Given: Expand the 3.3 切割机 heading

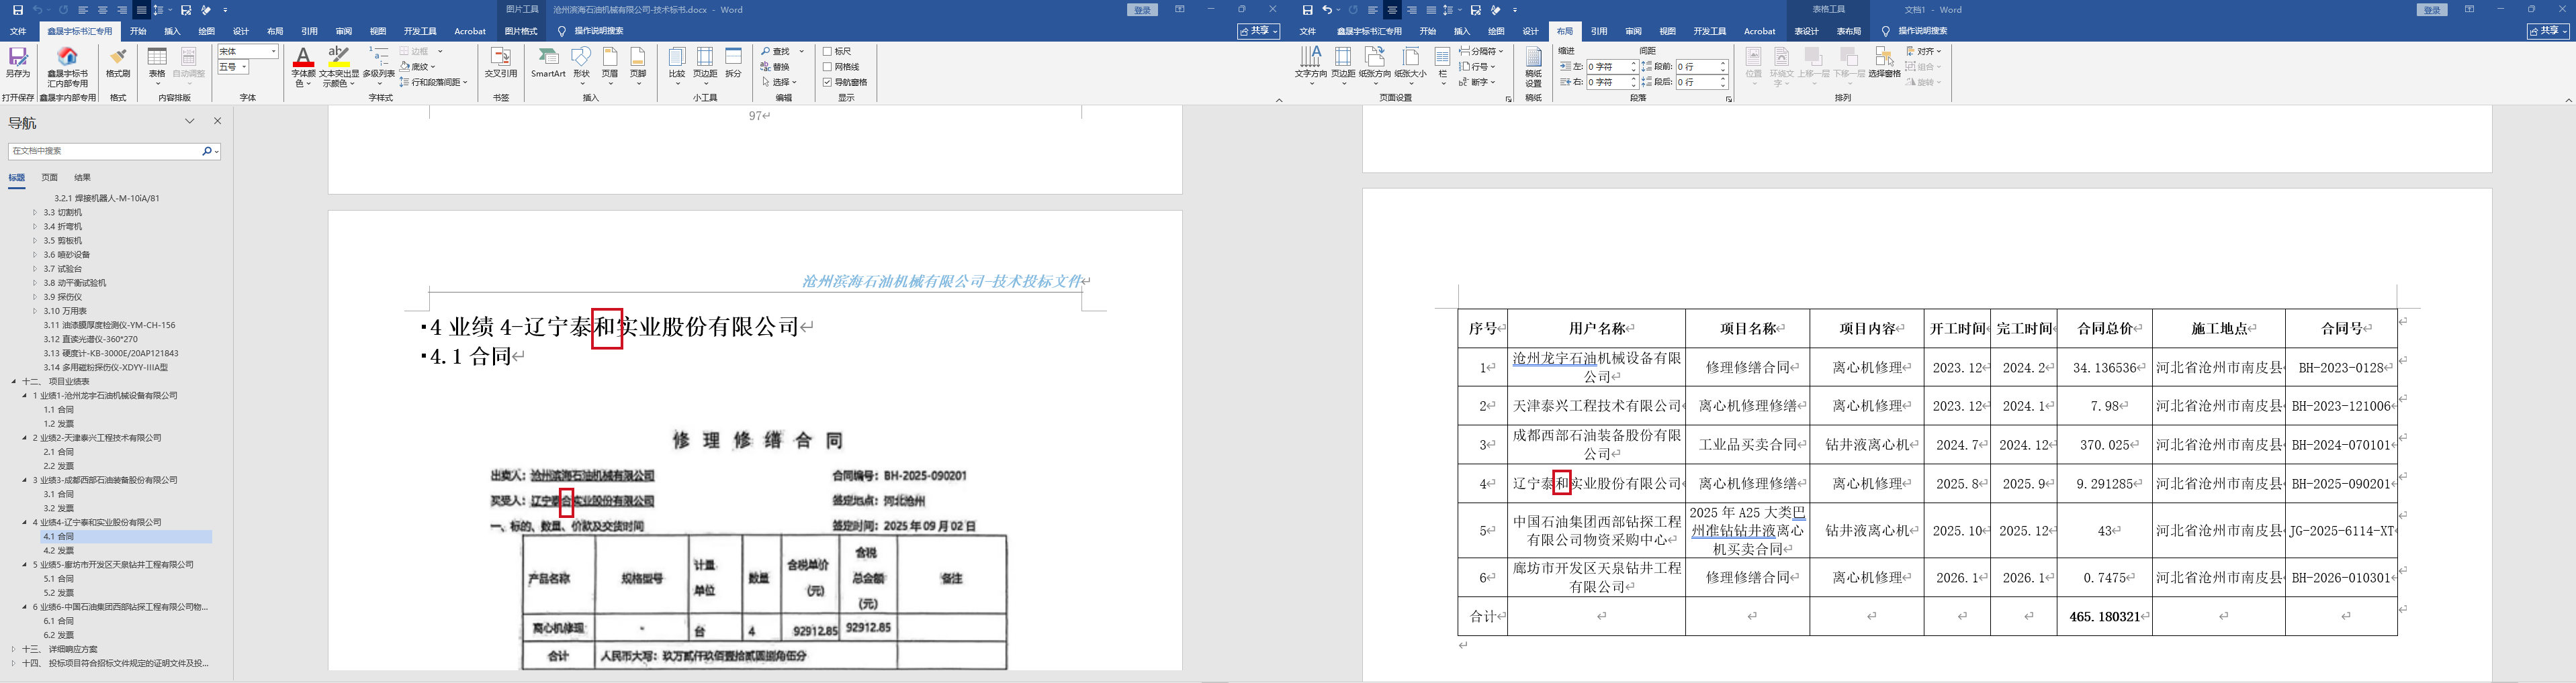Looking at the screenshot, I should point(35,213).
